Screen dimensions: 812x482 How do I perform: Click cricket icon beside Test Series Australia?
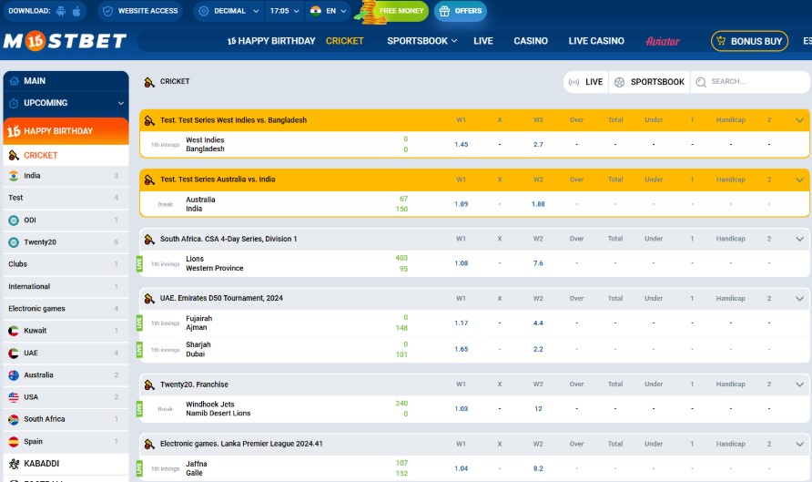click(149, 179)
